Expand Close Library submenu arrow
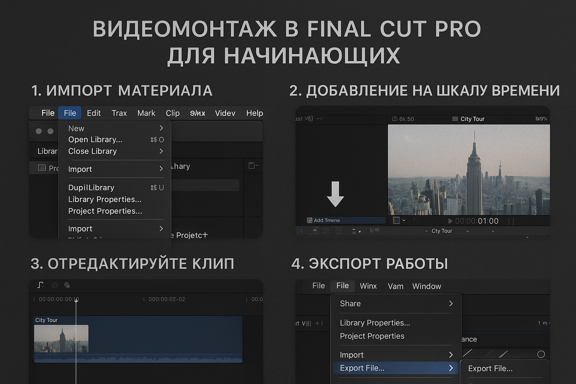The image size is (576, 384). click(x=161, y=151)
